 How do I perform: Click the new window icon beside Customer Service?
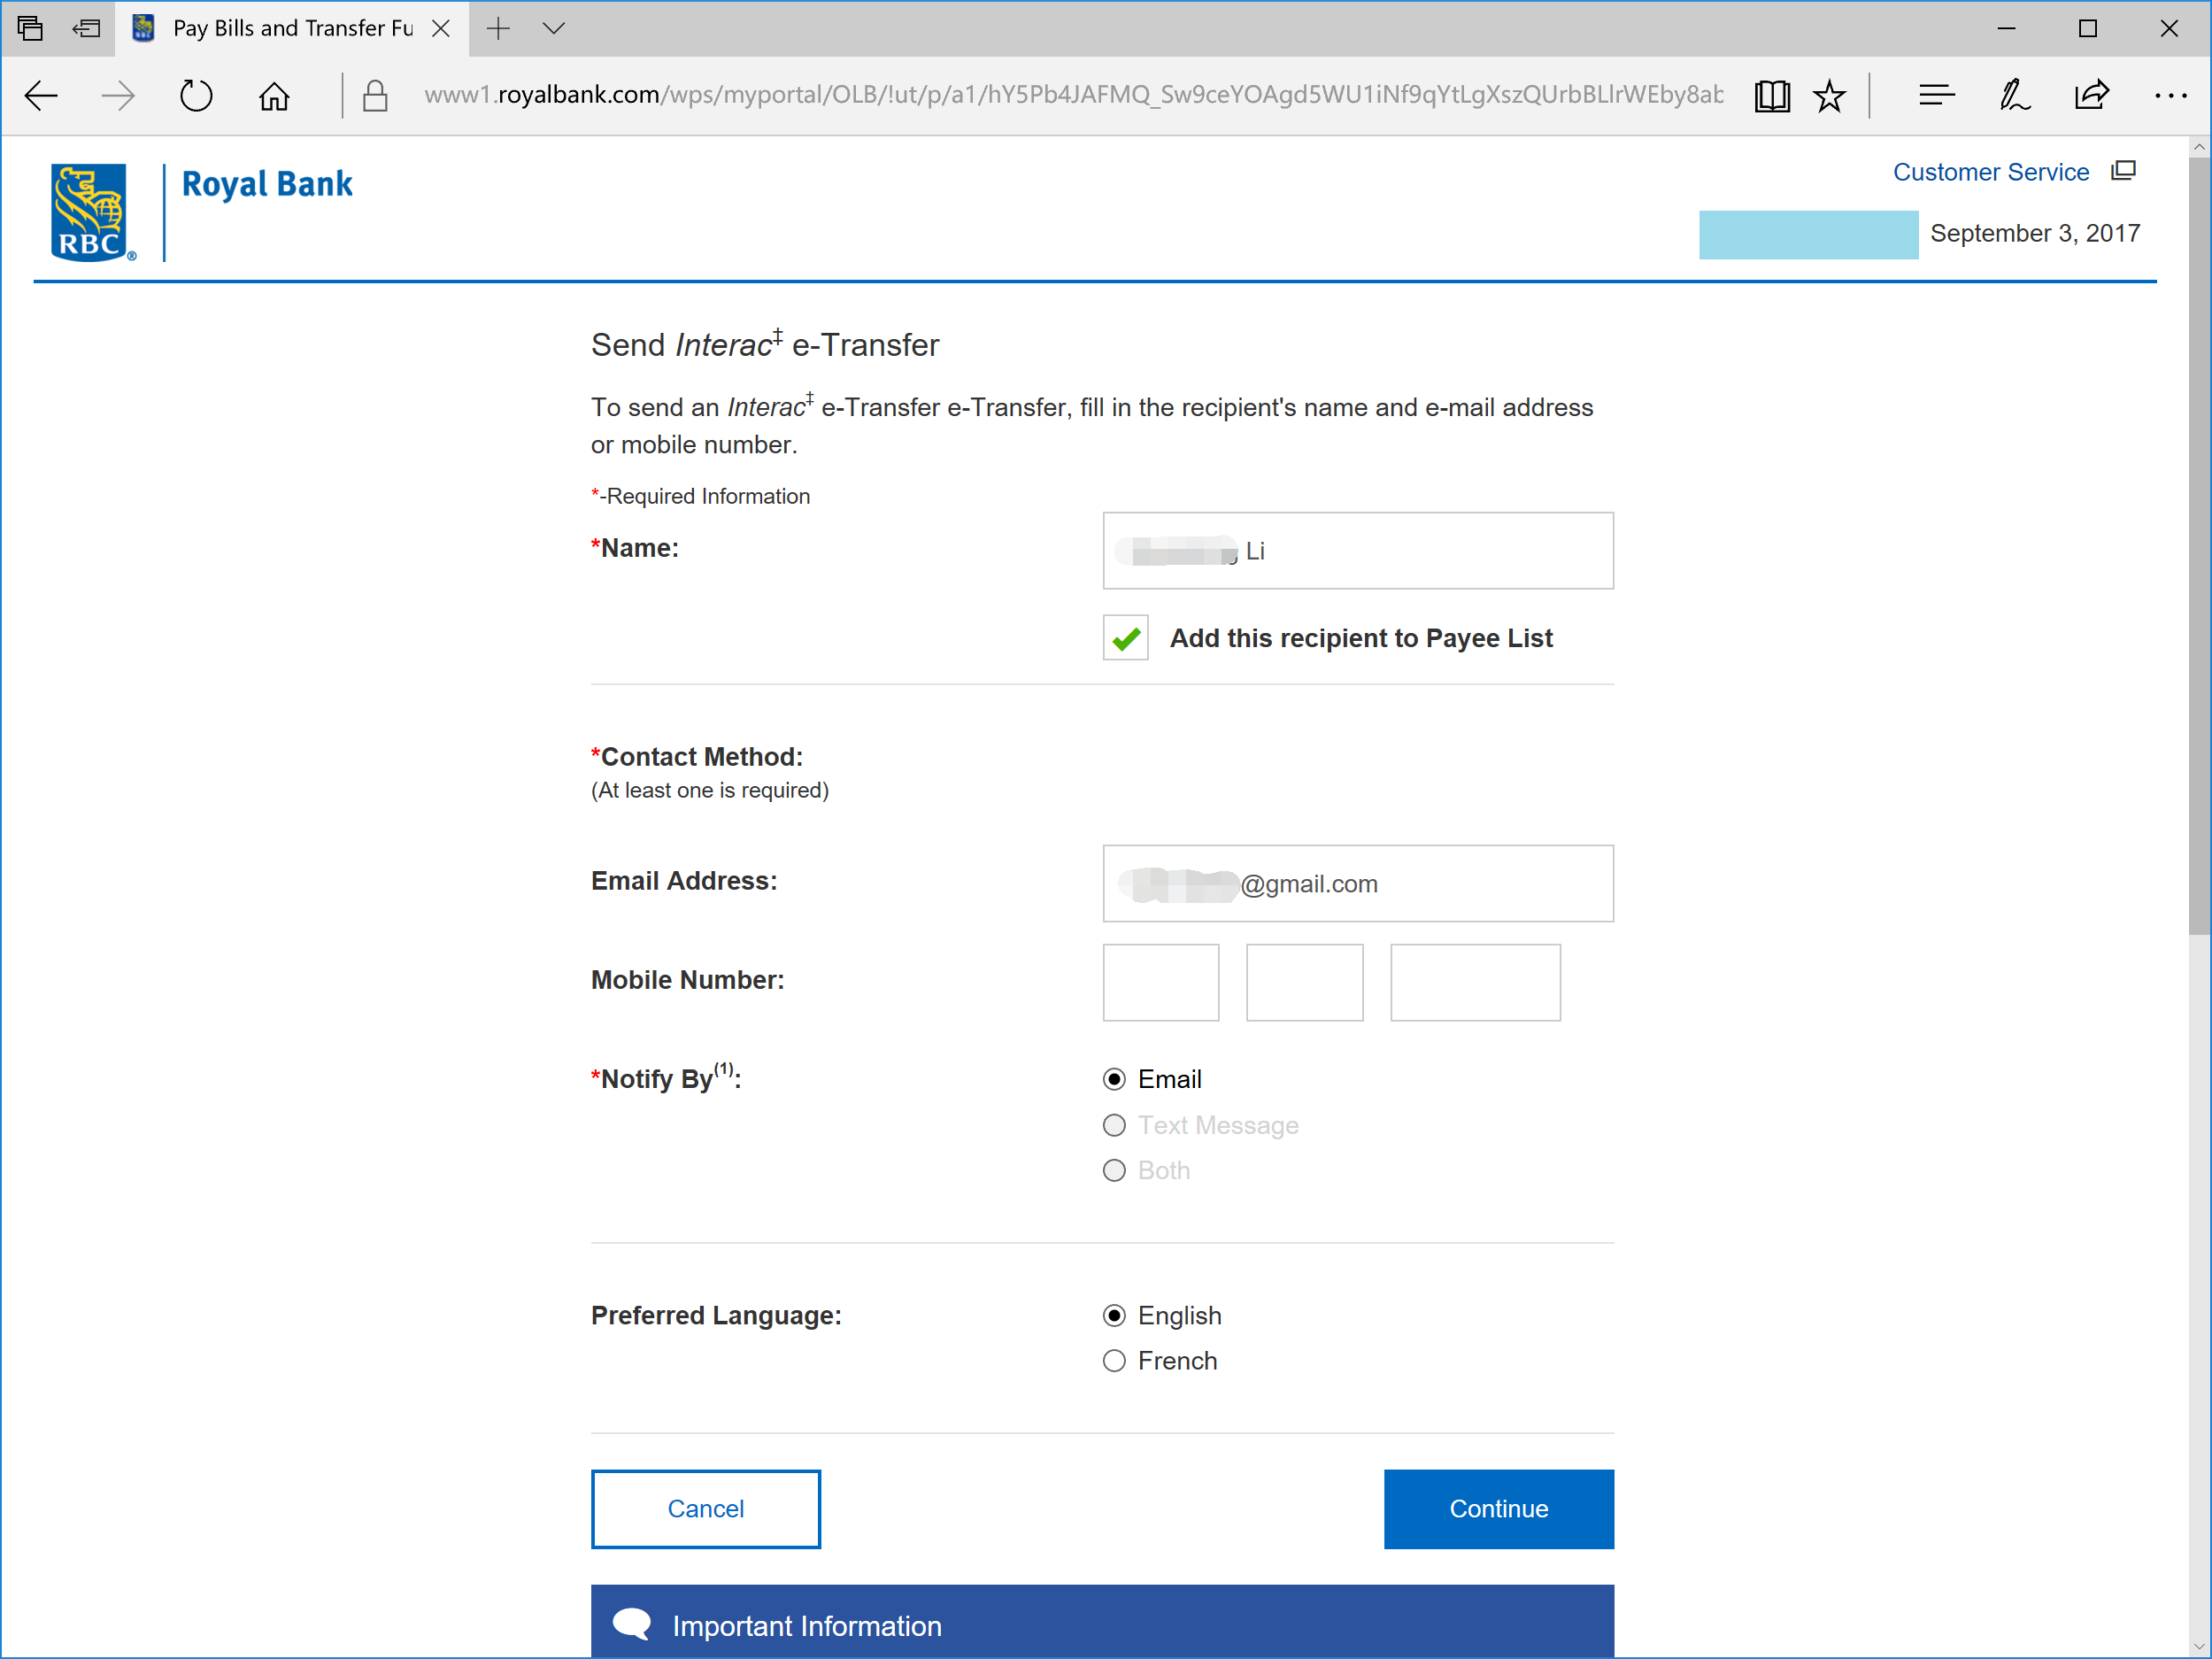pos(2123,171)
